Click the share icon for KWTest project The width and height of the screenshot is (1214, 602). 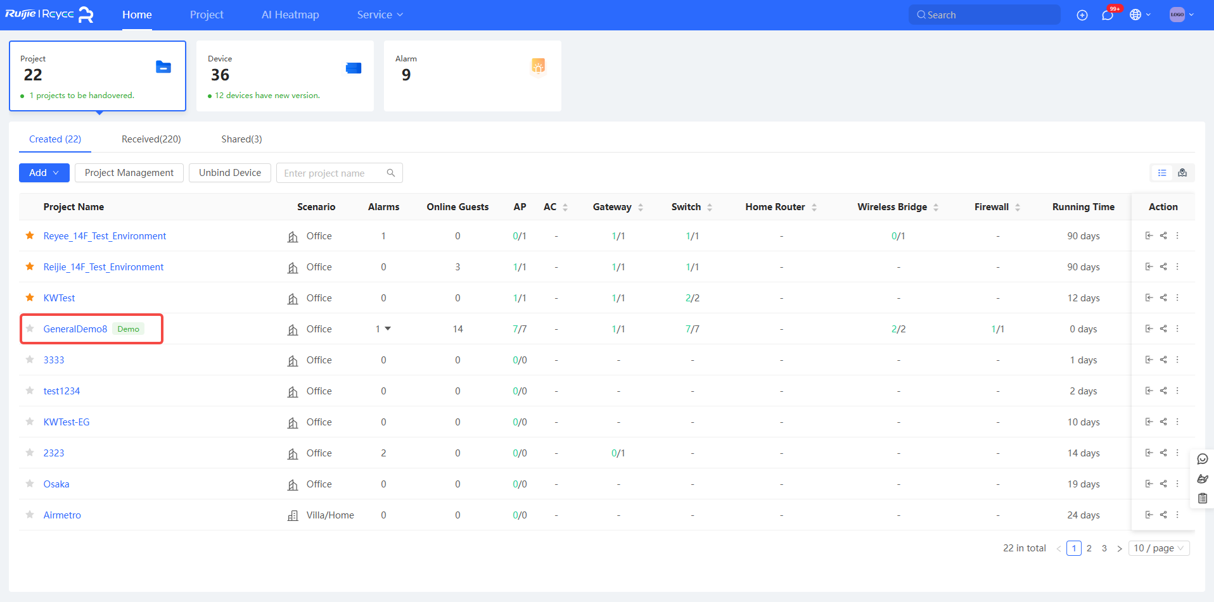coord(1163,298)
